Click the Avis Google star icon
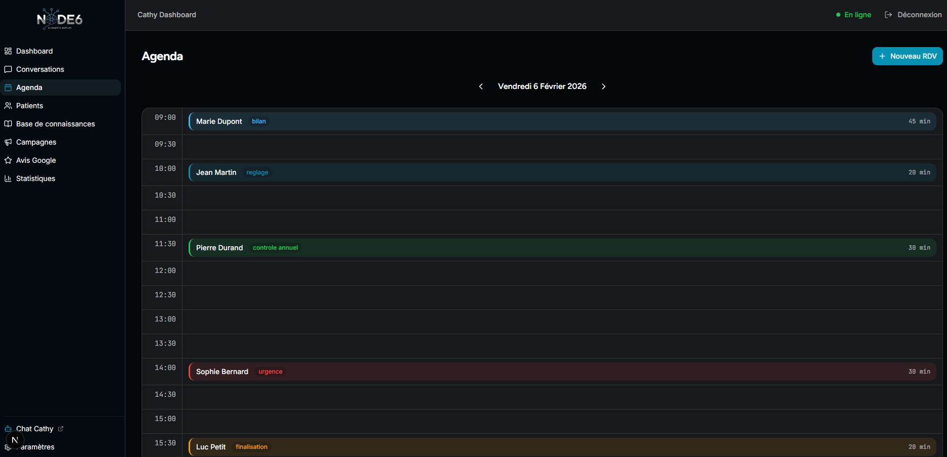Image resolution: width=947 pixels, height=457 pixels. point(8,160)
